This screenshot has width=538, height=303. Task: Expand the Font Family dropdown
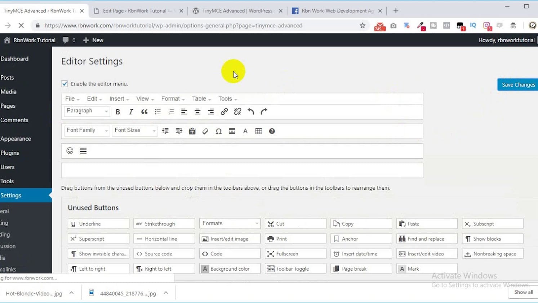[x=86, y=131]
